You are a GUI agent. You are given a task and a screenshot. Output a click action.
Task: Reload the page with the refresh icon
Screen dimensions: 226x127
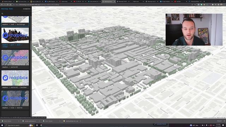click(7, 5)
